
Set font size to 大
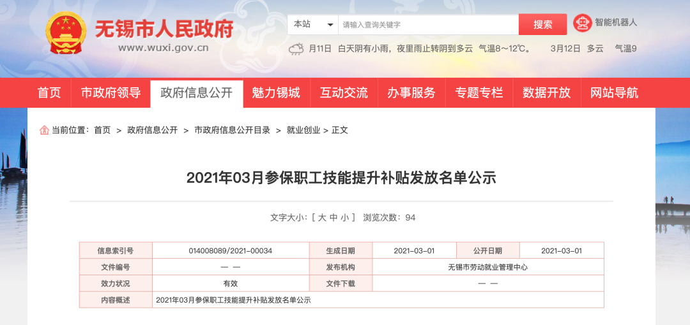pos(321,217)
